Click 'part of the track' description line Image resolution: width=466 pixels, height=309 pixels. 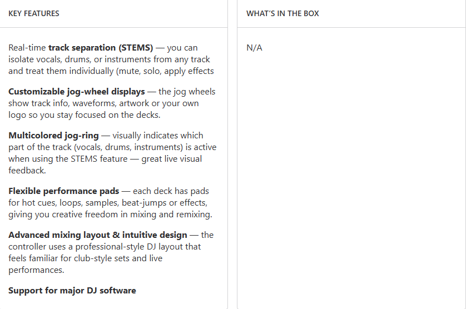coord(83,147)
